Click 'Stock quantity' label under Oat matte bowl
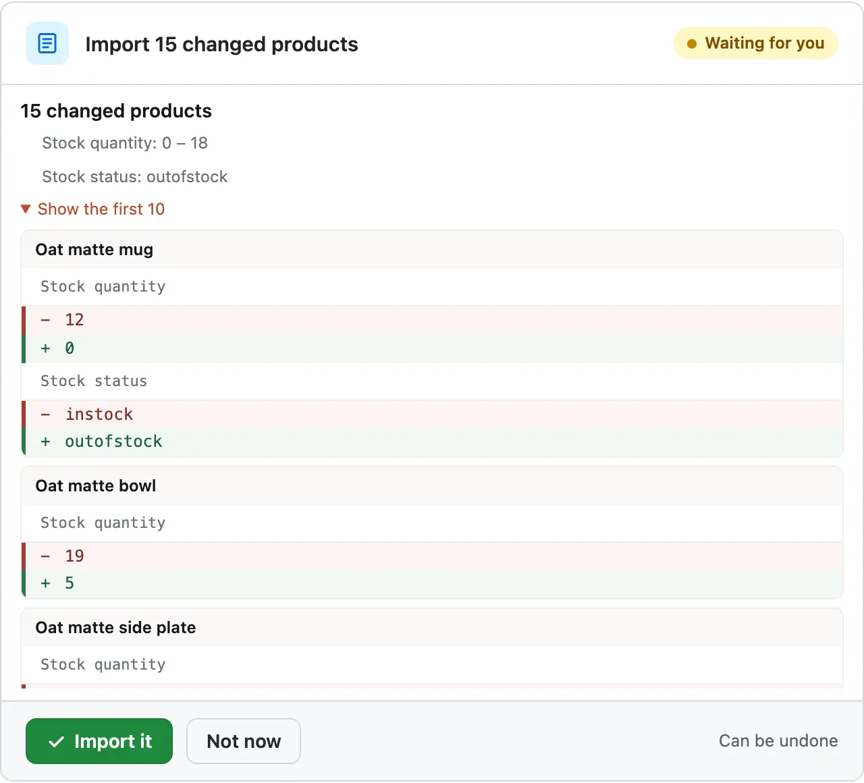 [x=103, y=523]
